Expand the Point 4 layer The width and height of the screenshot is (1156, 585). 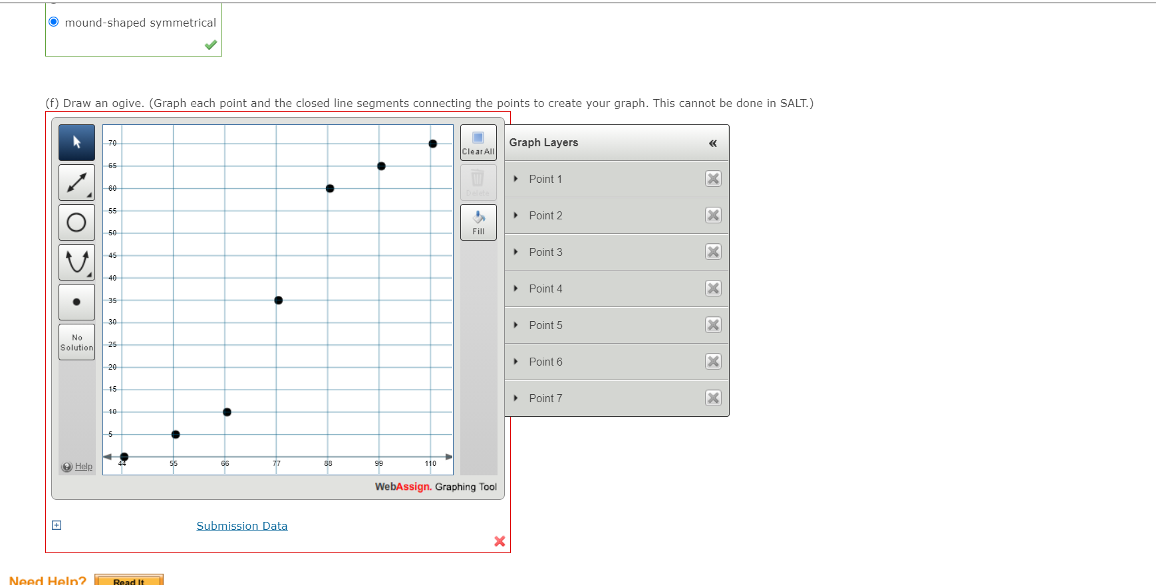(x=515, y=289)
